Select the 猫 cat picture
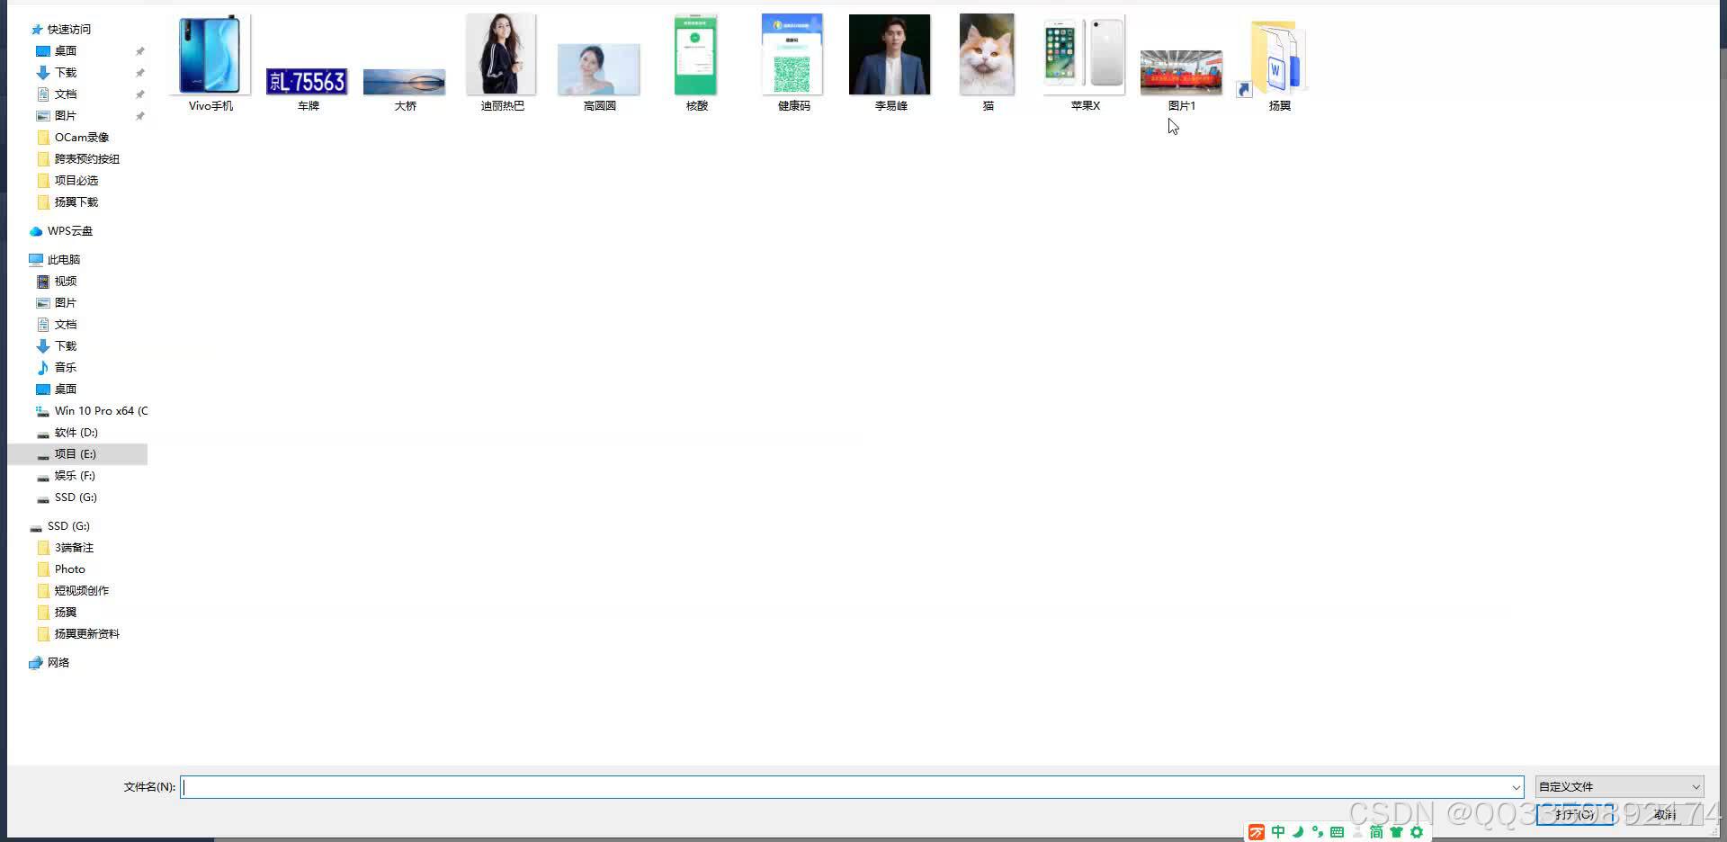Image resolution: width=1727 pixels, height=842 pixels. (x=988, y=63)
